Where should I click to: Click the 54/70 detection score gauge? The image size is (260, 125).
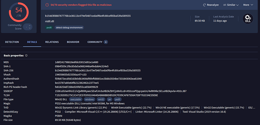19,12
